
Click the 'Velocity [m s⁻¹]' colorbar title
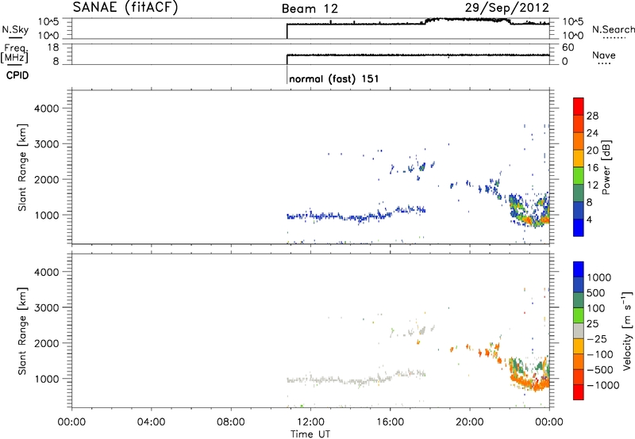tap(627, 330)
